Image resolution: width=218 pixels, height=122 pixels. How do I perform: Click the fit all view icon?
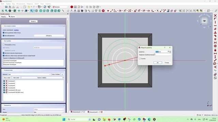click(3, 11)
